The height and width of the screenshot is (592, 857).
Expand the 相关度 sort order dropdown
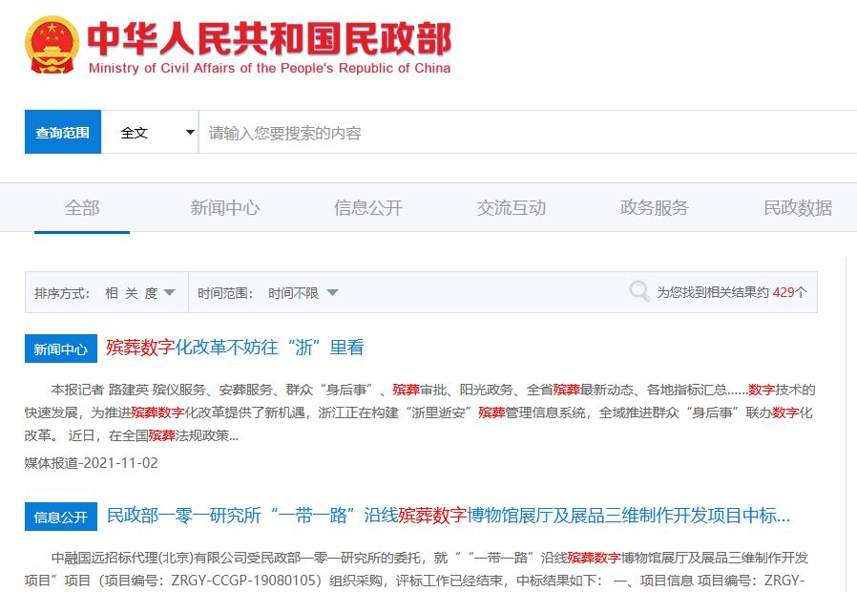click(x=140, y=293)
